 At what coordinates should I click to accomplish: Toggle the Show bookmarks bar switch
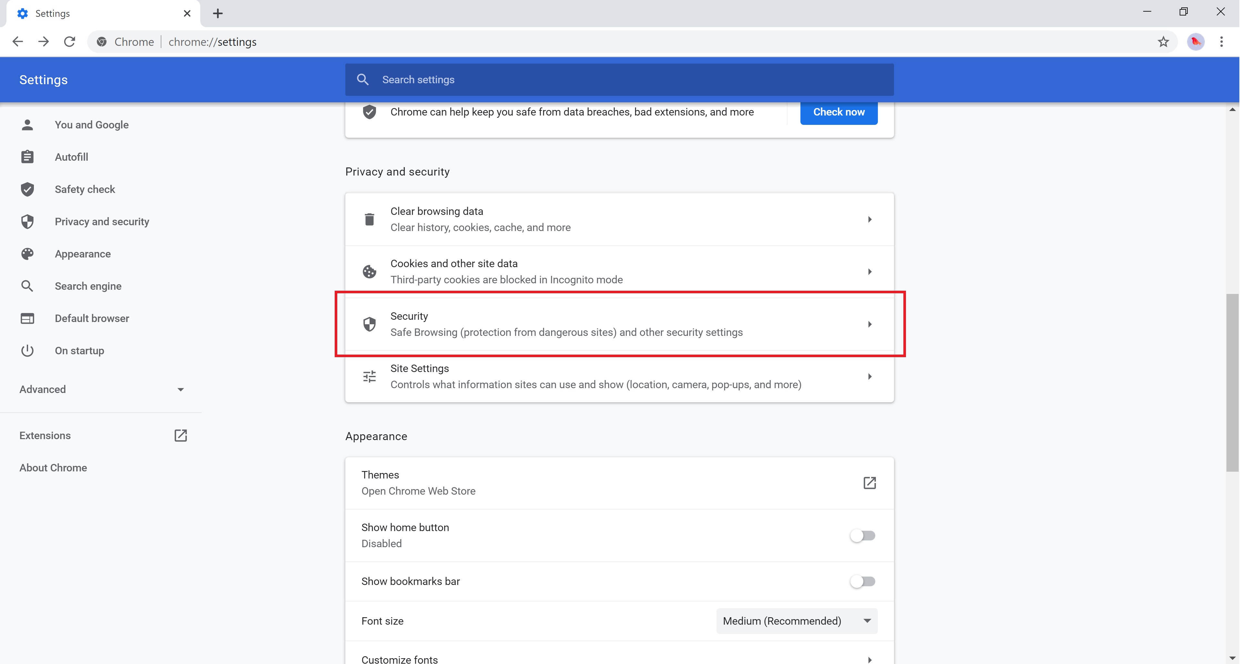[x=863, y=581]
